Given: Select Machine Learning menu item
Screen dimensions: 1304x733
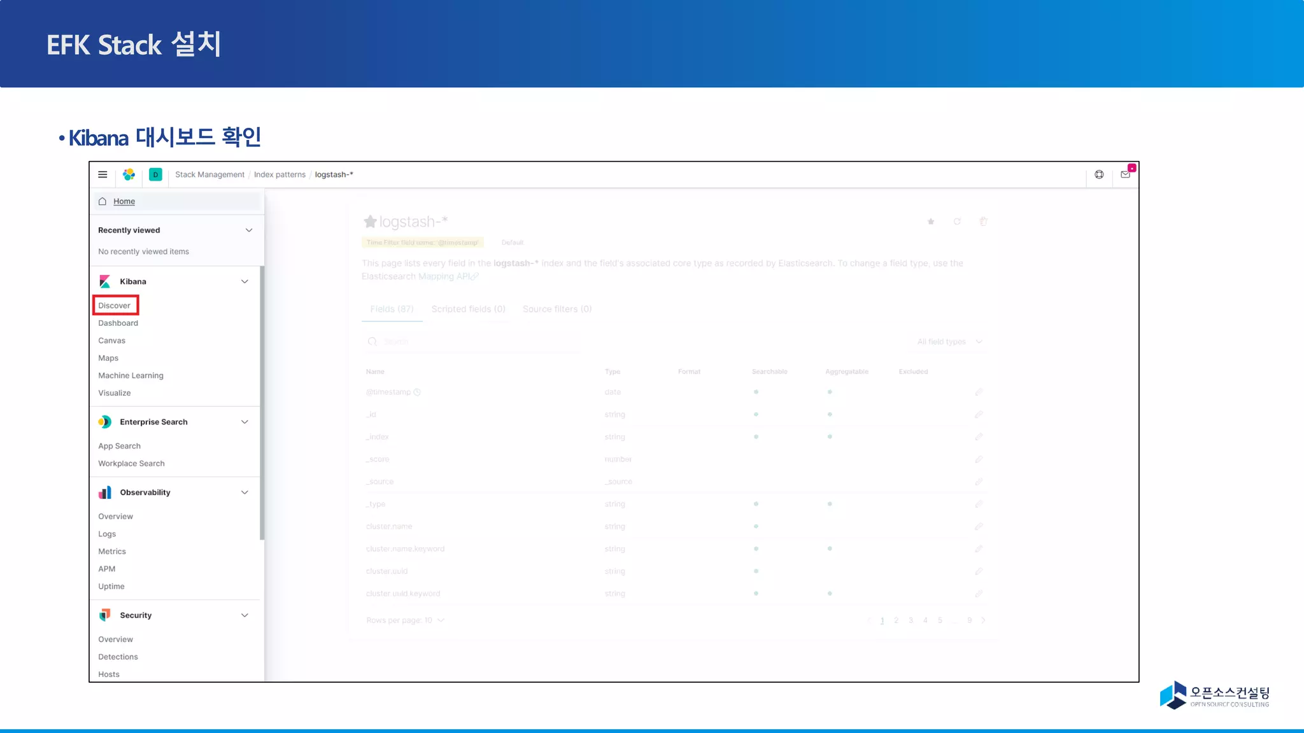Looking at the screenshot, I should 131,375.
